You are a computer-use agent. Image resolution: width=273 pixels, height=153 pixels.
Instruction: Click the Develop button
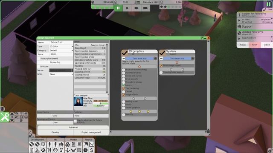coord(55,132)
